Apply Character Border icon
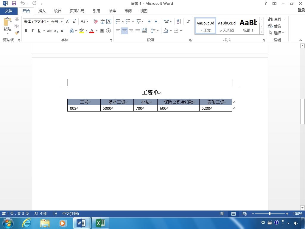 point(109,21)
